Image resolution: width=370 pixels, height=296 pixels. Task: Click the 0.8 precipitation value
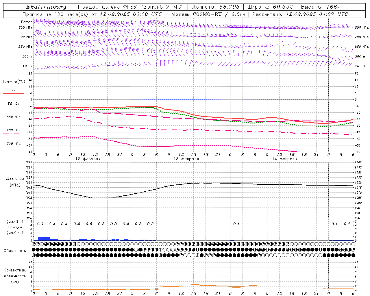(x=114, y=224)
